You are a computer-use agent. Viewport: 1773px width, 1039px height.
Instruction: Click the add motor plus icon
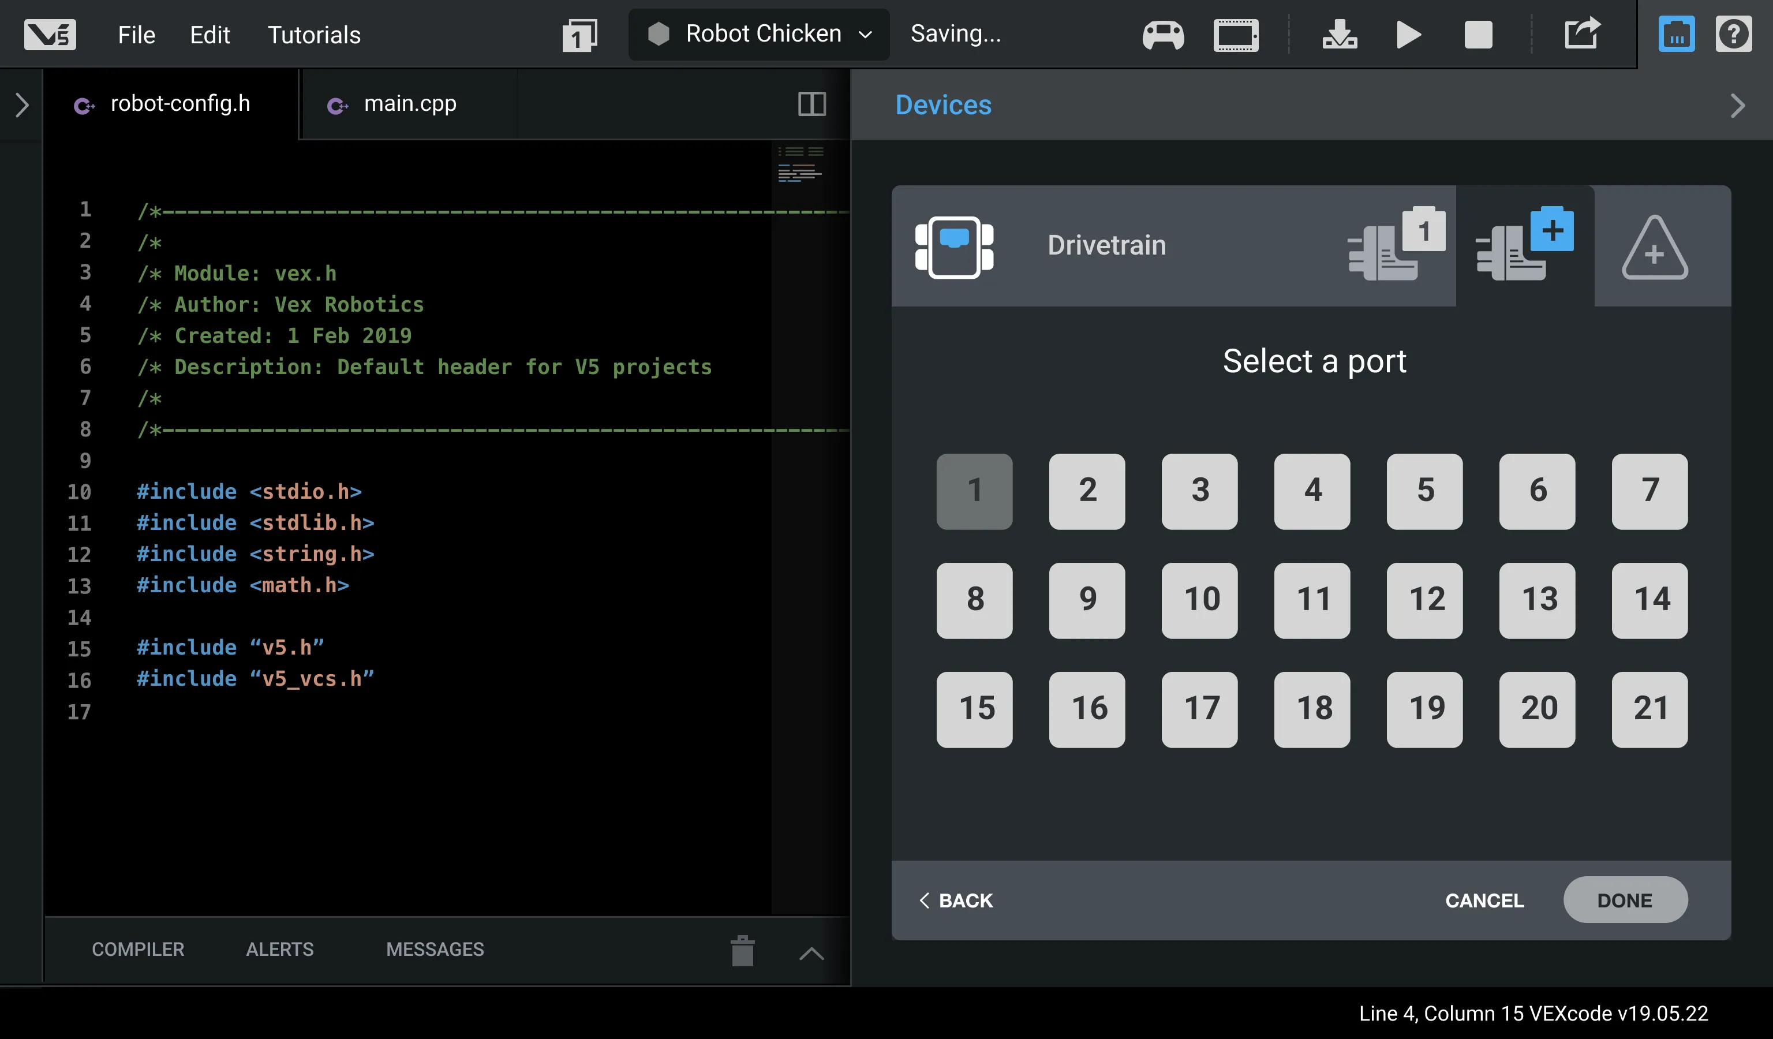(1524, 245)
